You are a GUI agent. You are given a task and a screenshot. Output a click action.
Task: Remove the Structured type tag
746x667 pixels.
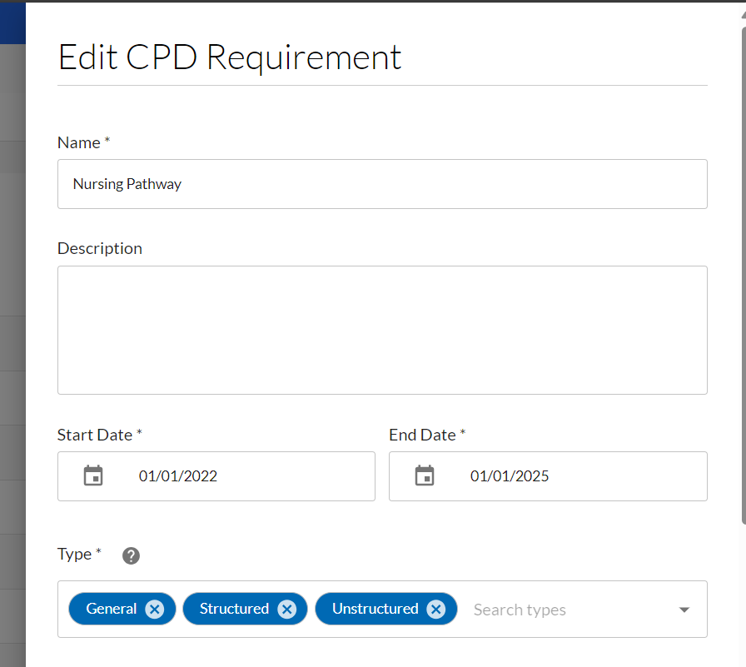pos(286,609)
